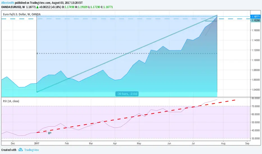Click the Sep label on time axis

tap(247, 143)
